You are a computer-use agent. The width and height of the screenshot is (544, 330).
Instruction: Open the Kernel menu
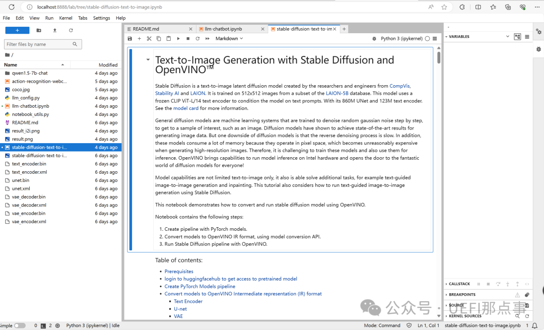pyautogui.click(x=65, y=18)
